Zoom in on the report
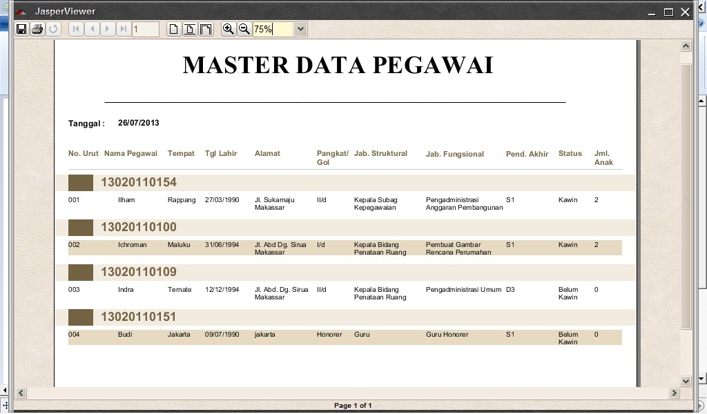 click(x=228, y=28)
